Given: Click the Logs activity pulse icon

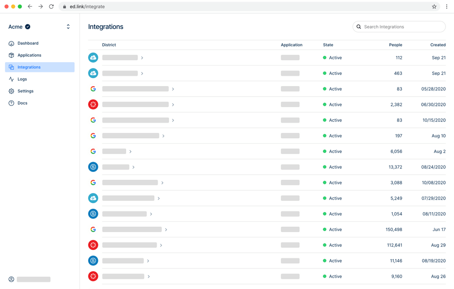Looking at the screenshot, I should 11,79.
